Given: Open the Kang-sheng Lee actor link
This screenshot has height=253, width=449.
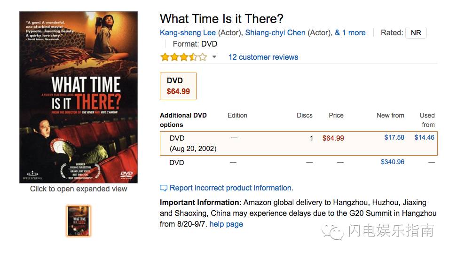Looking at the screenshot, I should (188, 32).
